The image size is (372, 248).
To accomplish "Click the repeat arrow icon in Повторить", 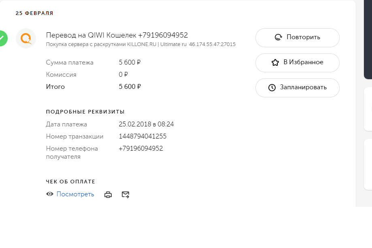I will pos(278,37).
